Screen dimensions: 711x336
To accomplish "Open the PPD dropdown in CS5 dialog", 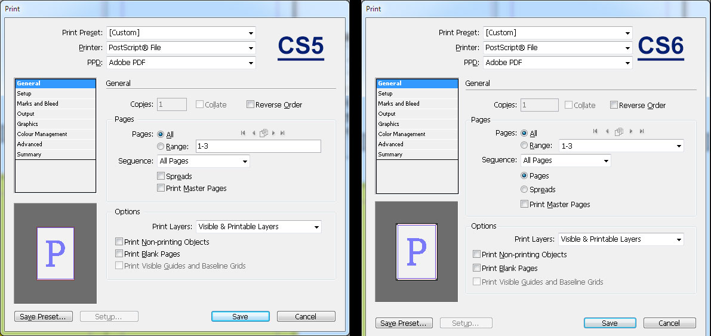I will pos(181,63).
